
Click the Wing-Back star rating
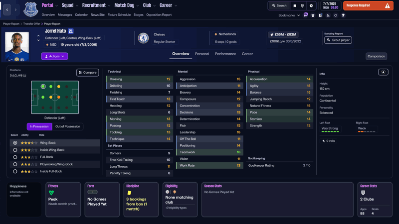coord(29,143)
